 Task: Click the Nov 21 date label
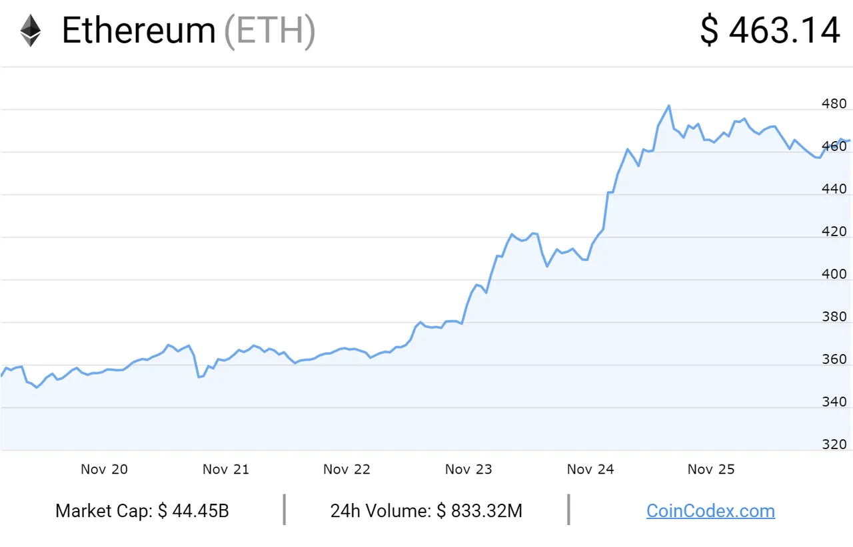(x=226, y=469)
